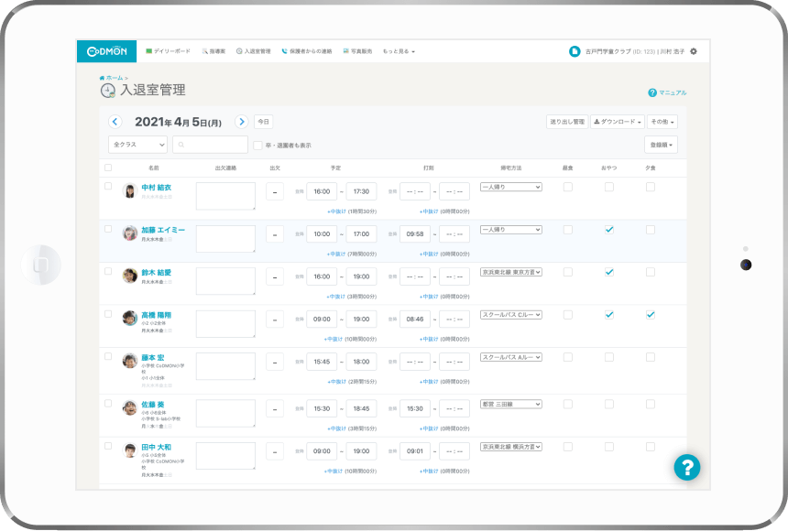Screen dimensions: 788x531
Task: Open the デイリーボード menu item
Action: 169,51
